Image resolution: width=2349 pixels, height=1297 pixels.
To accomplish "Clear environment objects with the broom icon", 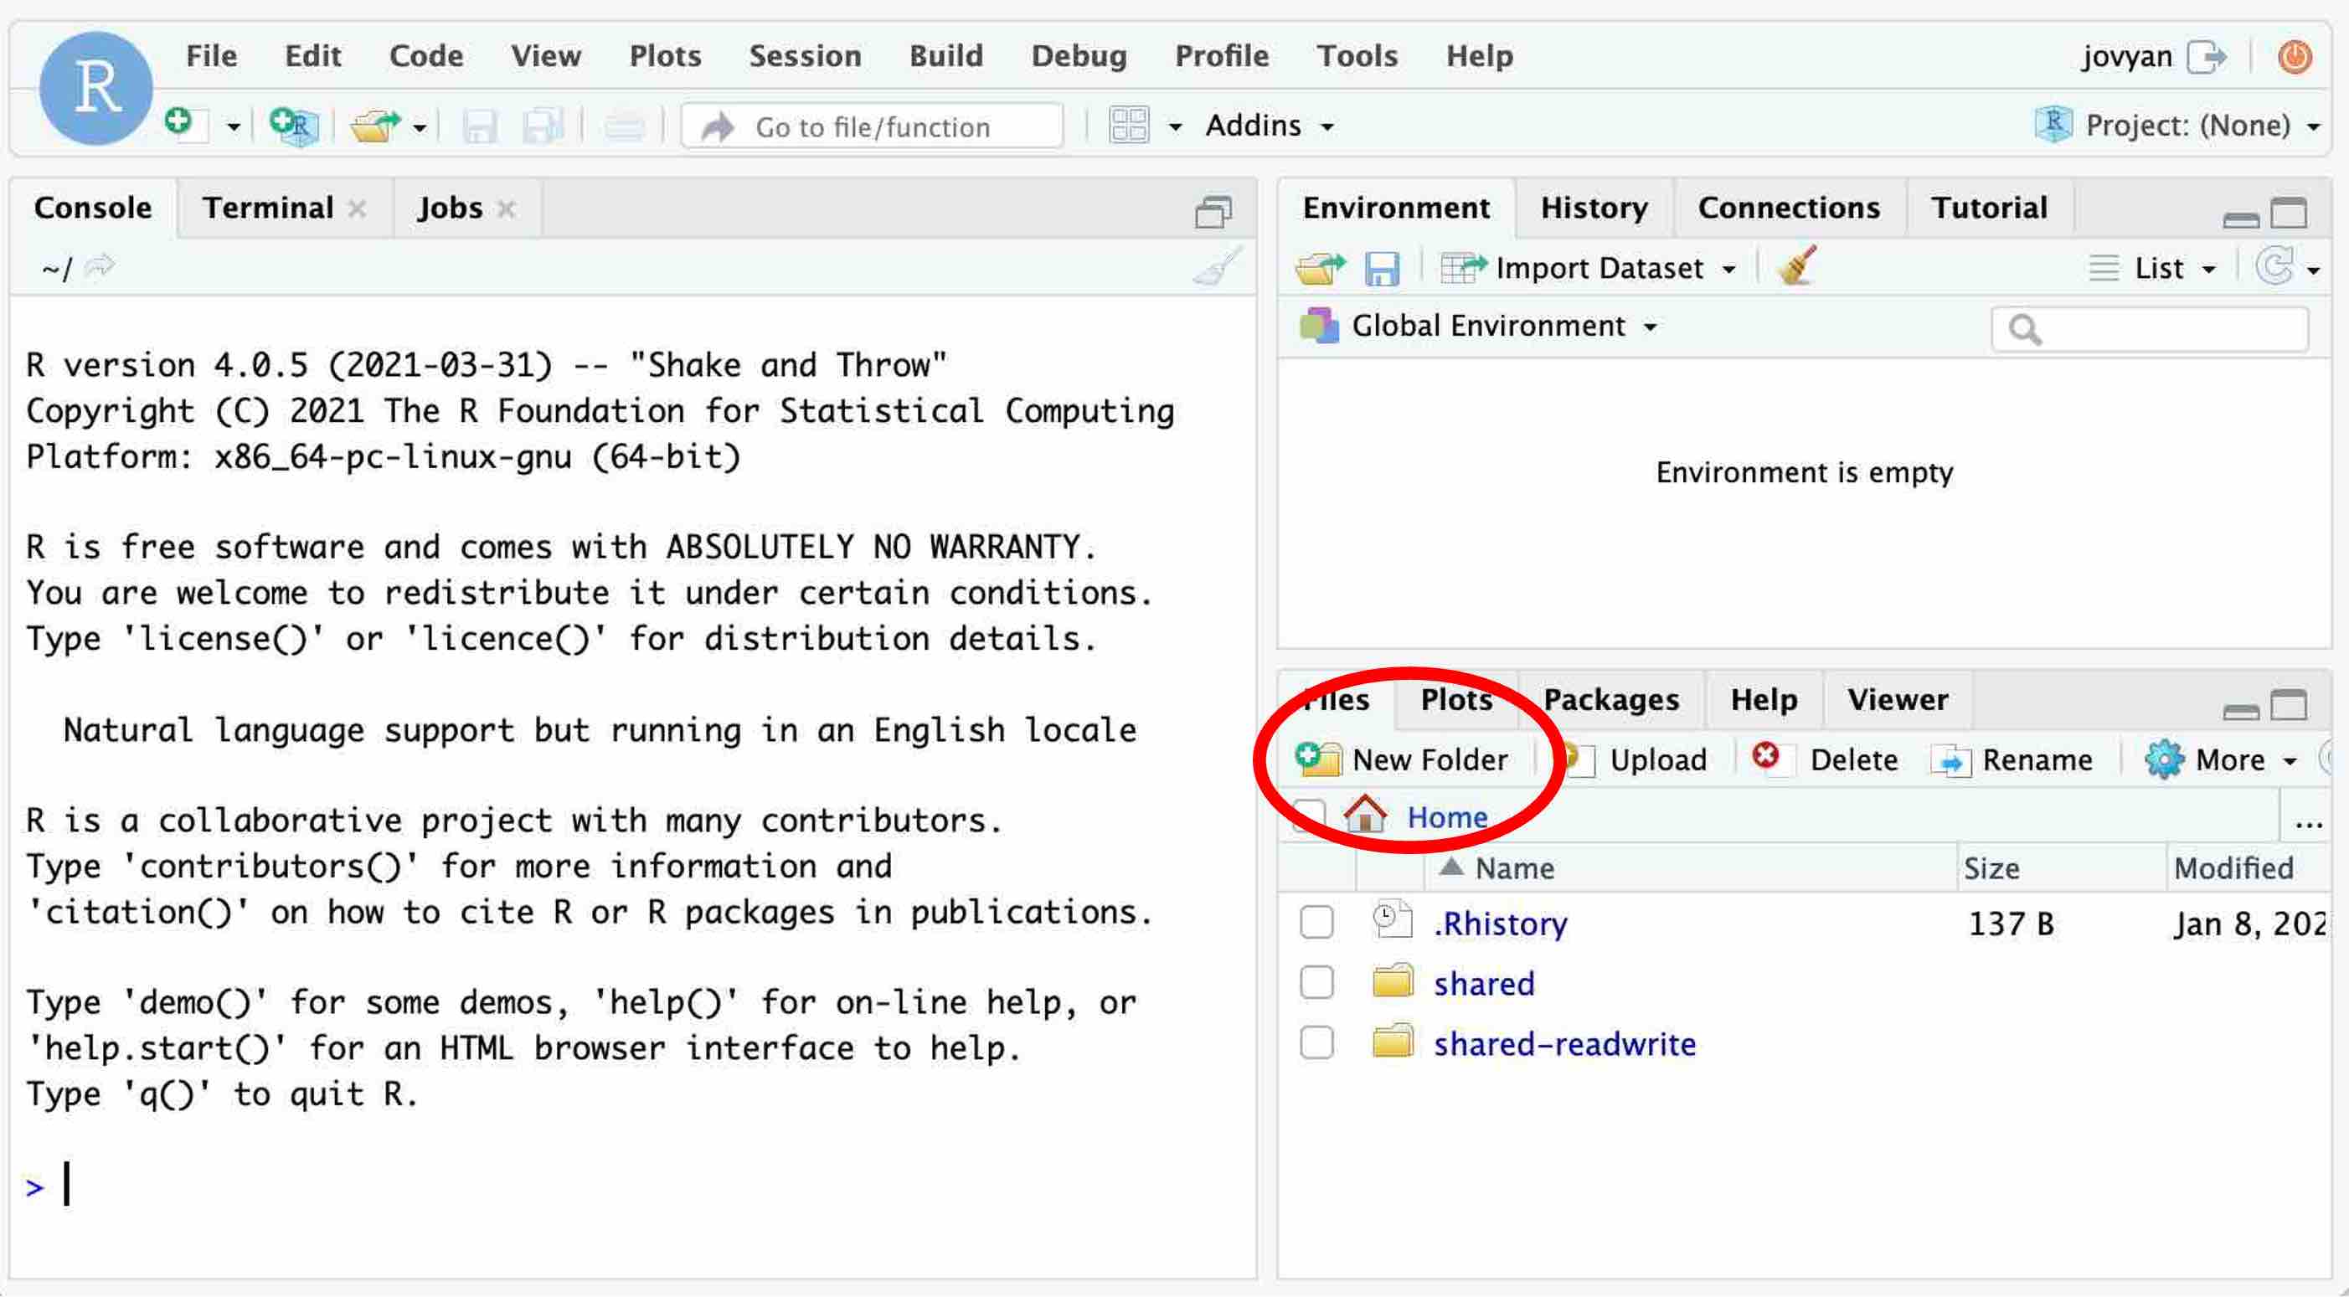I will coord(1796,266).
